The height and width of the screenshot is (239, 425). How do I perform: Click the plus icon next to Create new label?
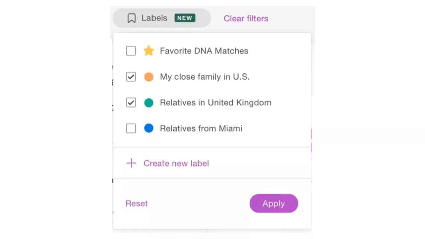[131, 163]
